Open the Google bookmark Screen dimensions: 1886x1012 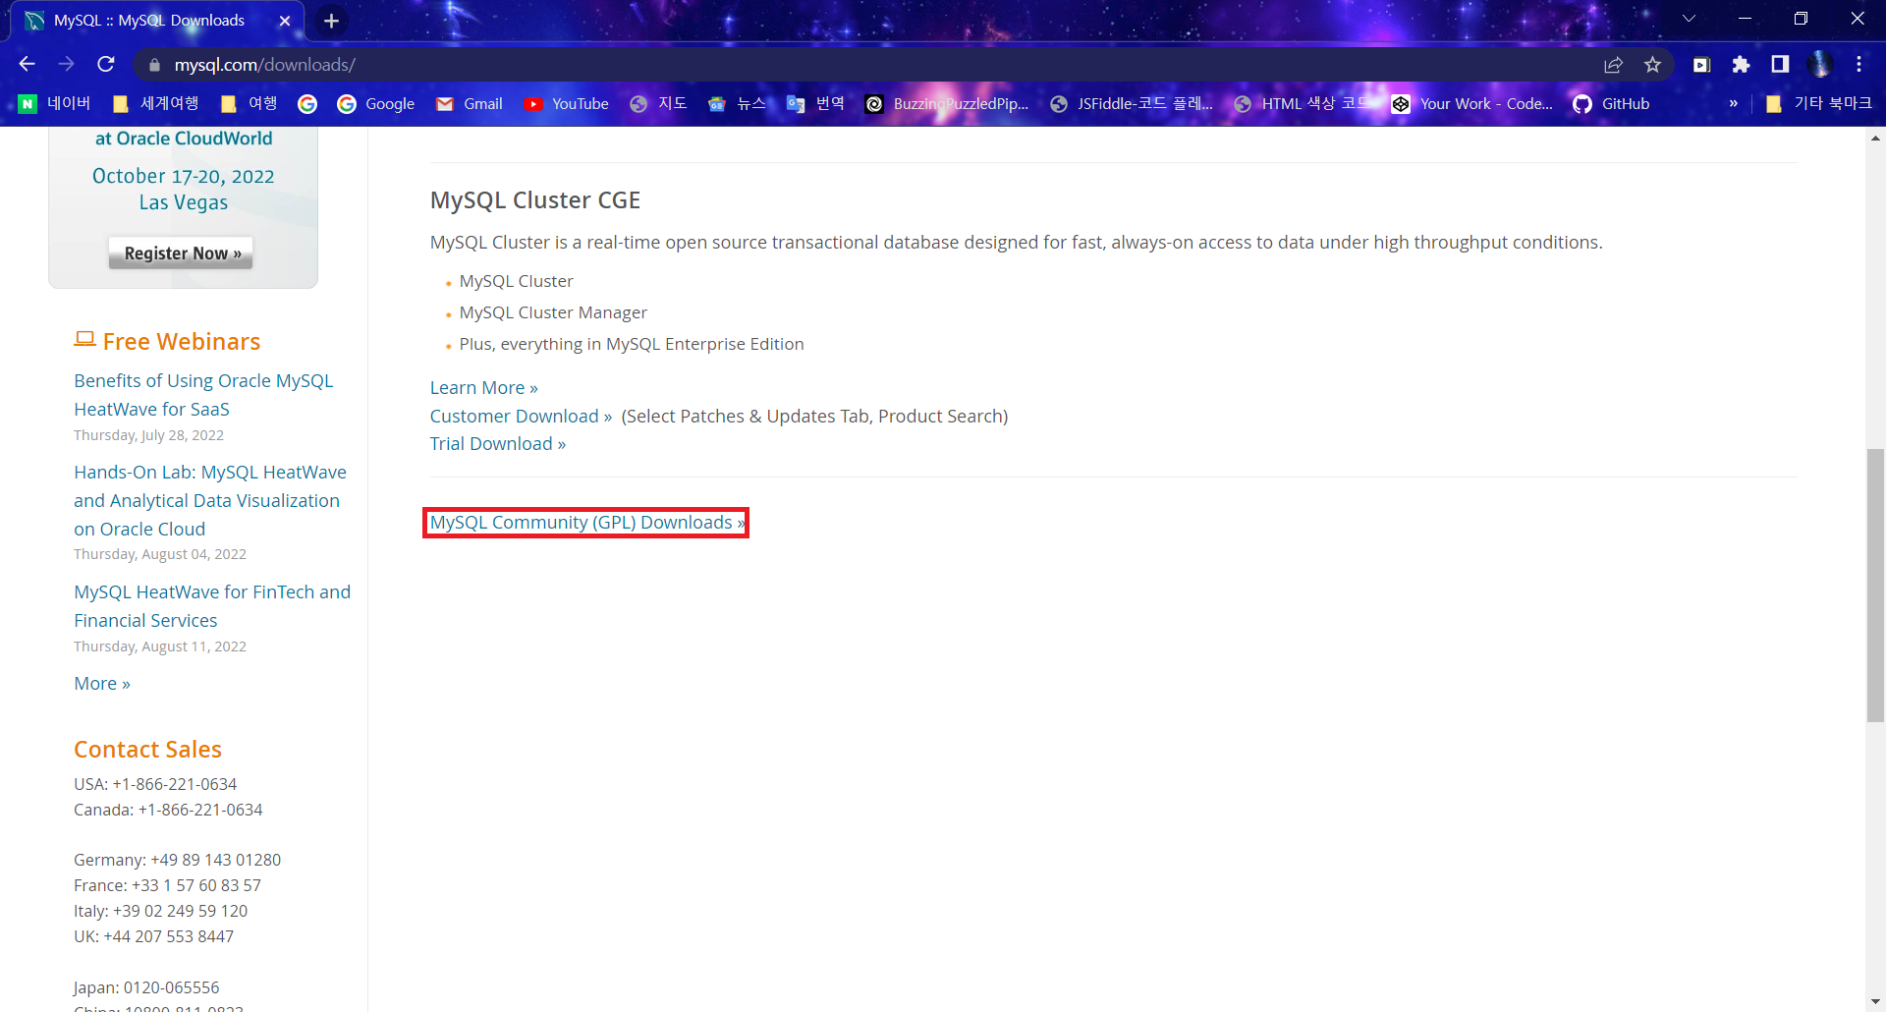(x=376, y=104)
